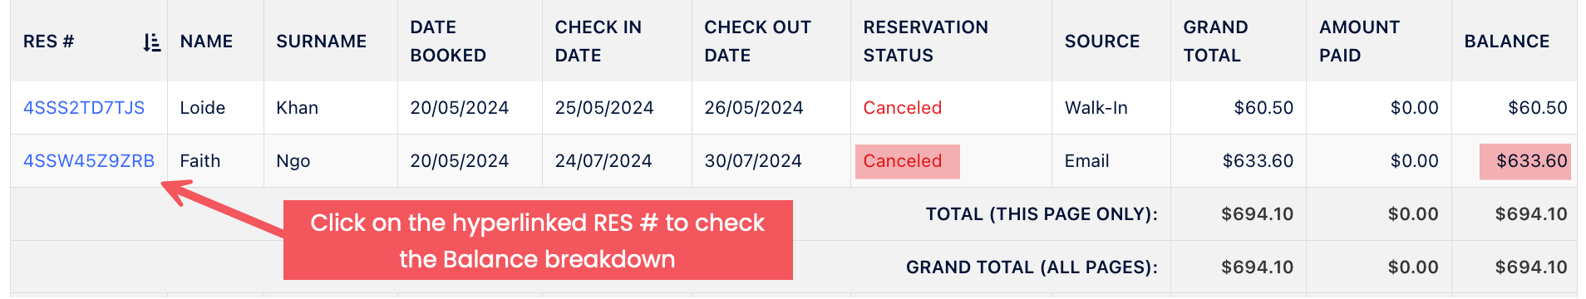Click the Walk-In source cell
The height and width of the screenshot is (299, 1586).
(1096, 108)
